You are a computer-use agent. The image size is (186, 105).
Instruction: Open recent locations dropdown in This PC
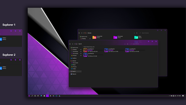pos(74,44)
